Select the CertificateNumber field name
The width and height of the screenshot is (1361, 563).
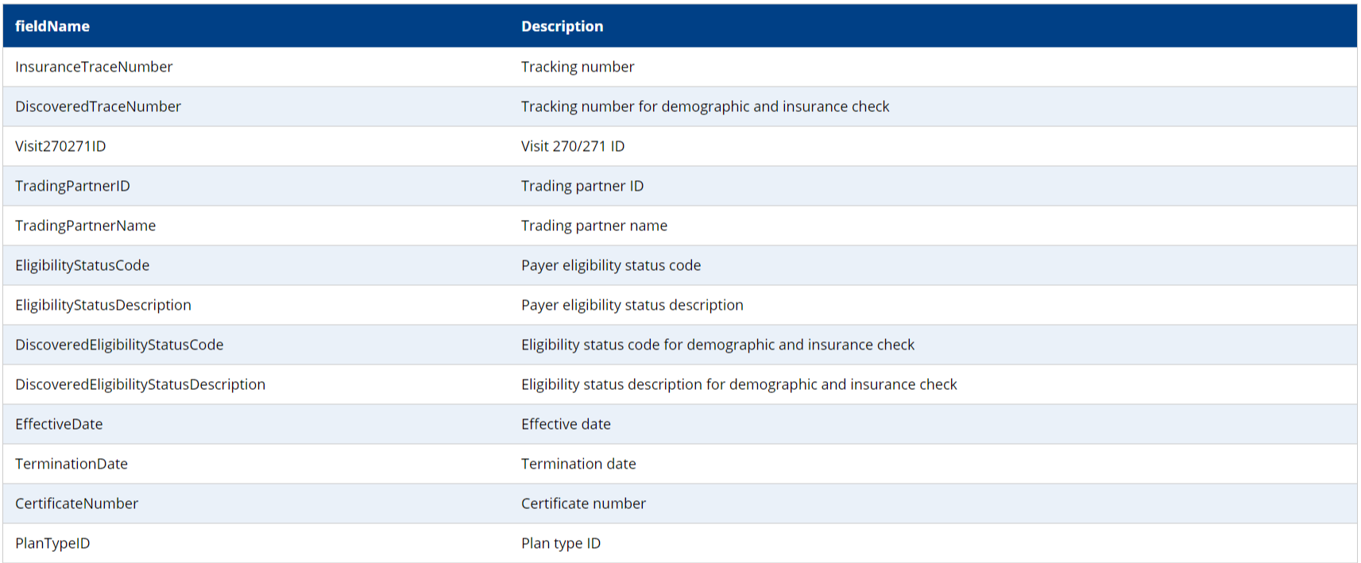tap(76, 503)
